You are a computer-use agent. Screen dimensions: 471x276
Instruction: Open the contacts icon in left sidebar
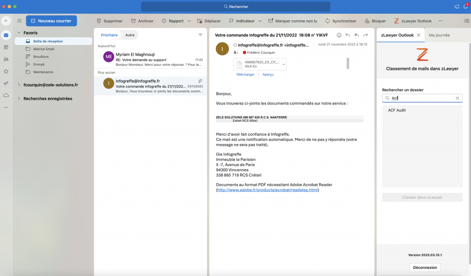click(6, 59)
